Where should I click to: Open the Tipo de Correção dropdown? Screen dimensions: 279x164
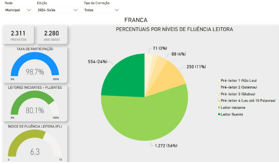coord(101,10)
